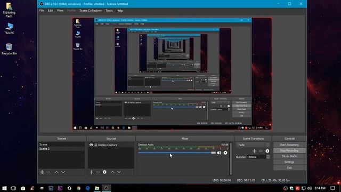
Task: Enable Studio Mode
Action: coord(289,156)
